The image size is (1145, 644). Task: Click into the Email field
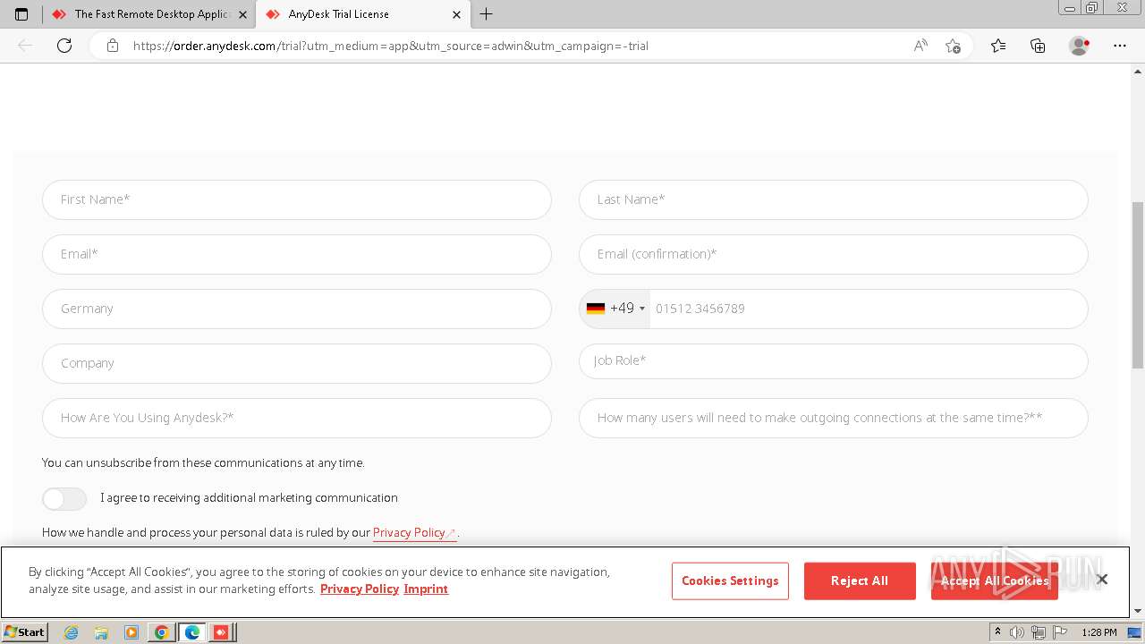[297, 254]
